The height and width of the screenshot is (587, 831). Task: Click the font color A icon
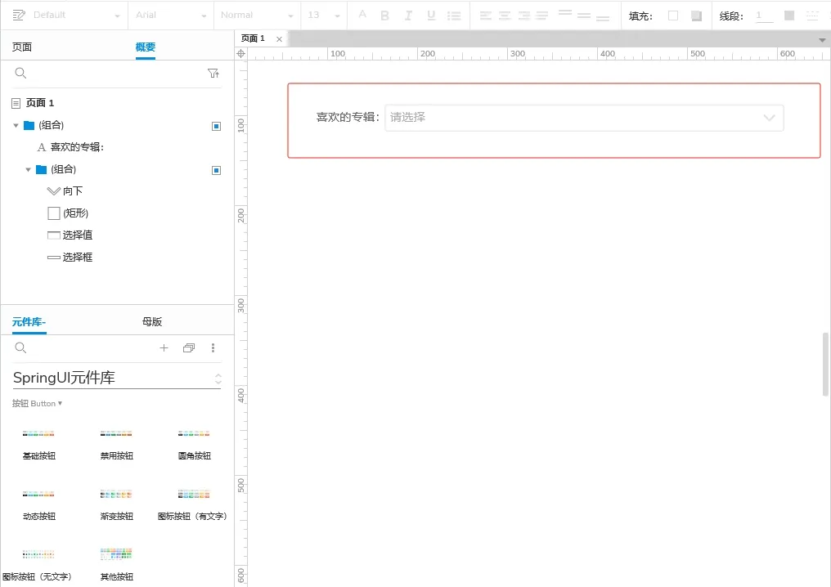tap(362, 15)
